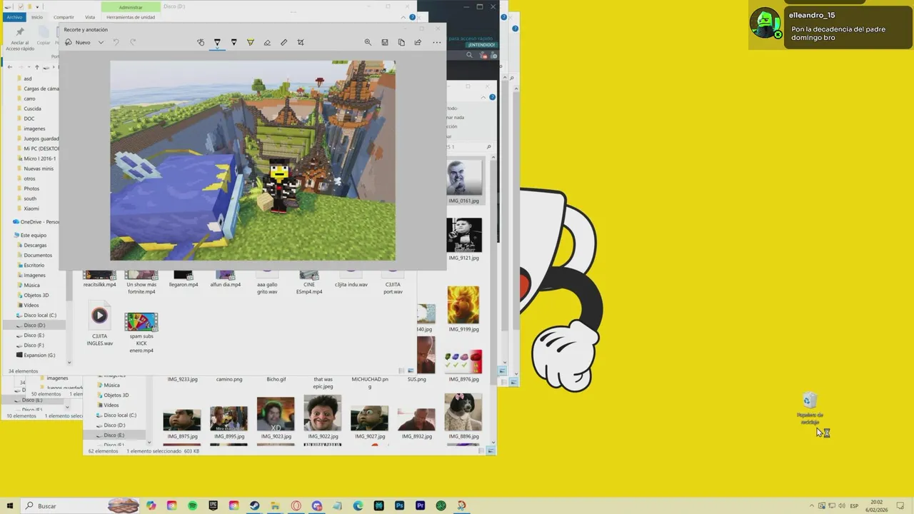
Task: Switch Disco (D:) window to details view
Action: [x=401, y=371]
